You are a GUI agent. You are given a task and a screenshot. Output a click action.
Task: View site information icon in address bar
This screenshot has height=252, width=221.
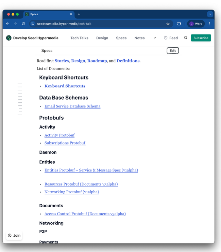33,24
